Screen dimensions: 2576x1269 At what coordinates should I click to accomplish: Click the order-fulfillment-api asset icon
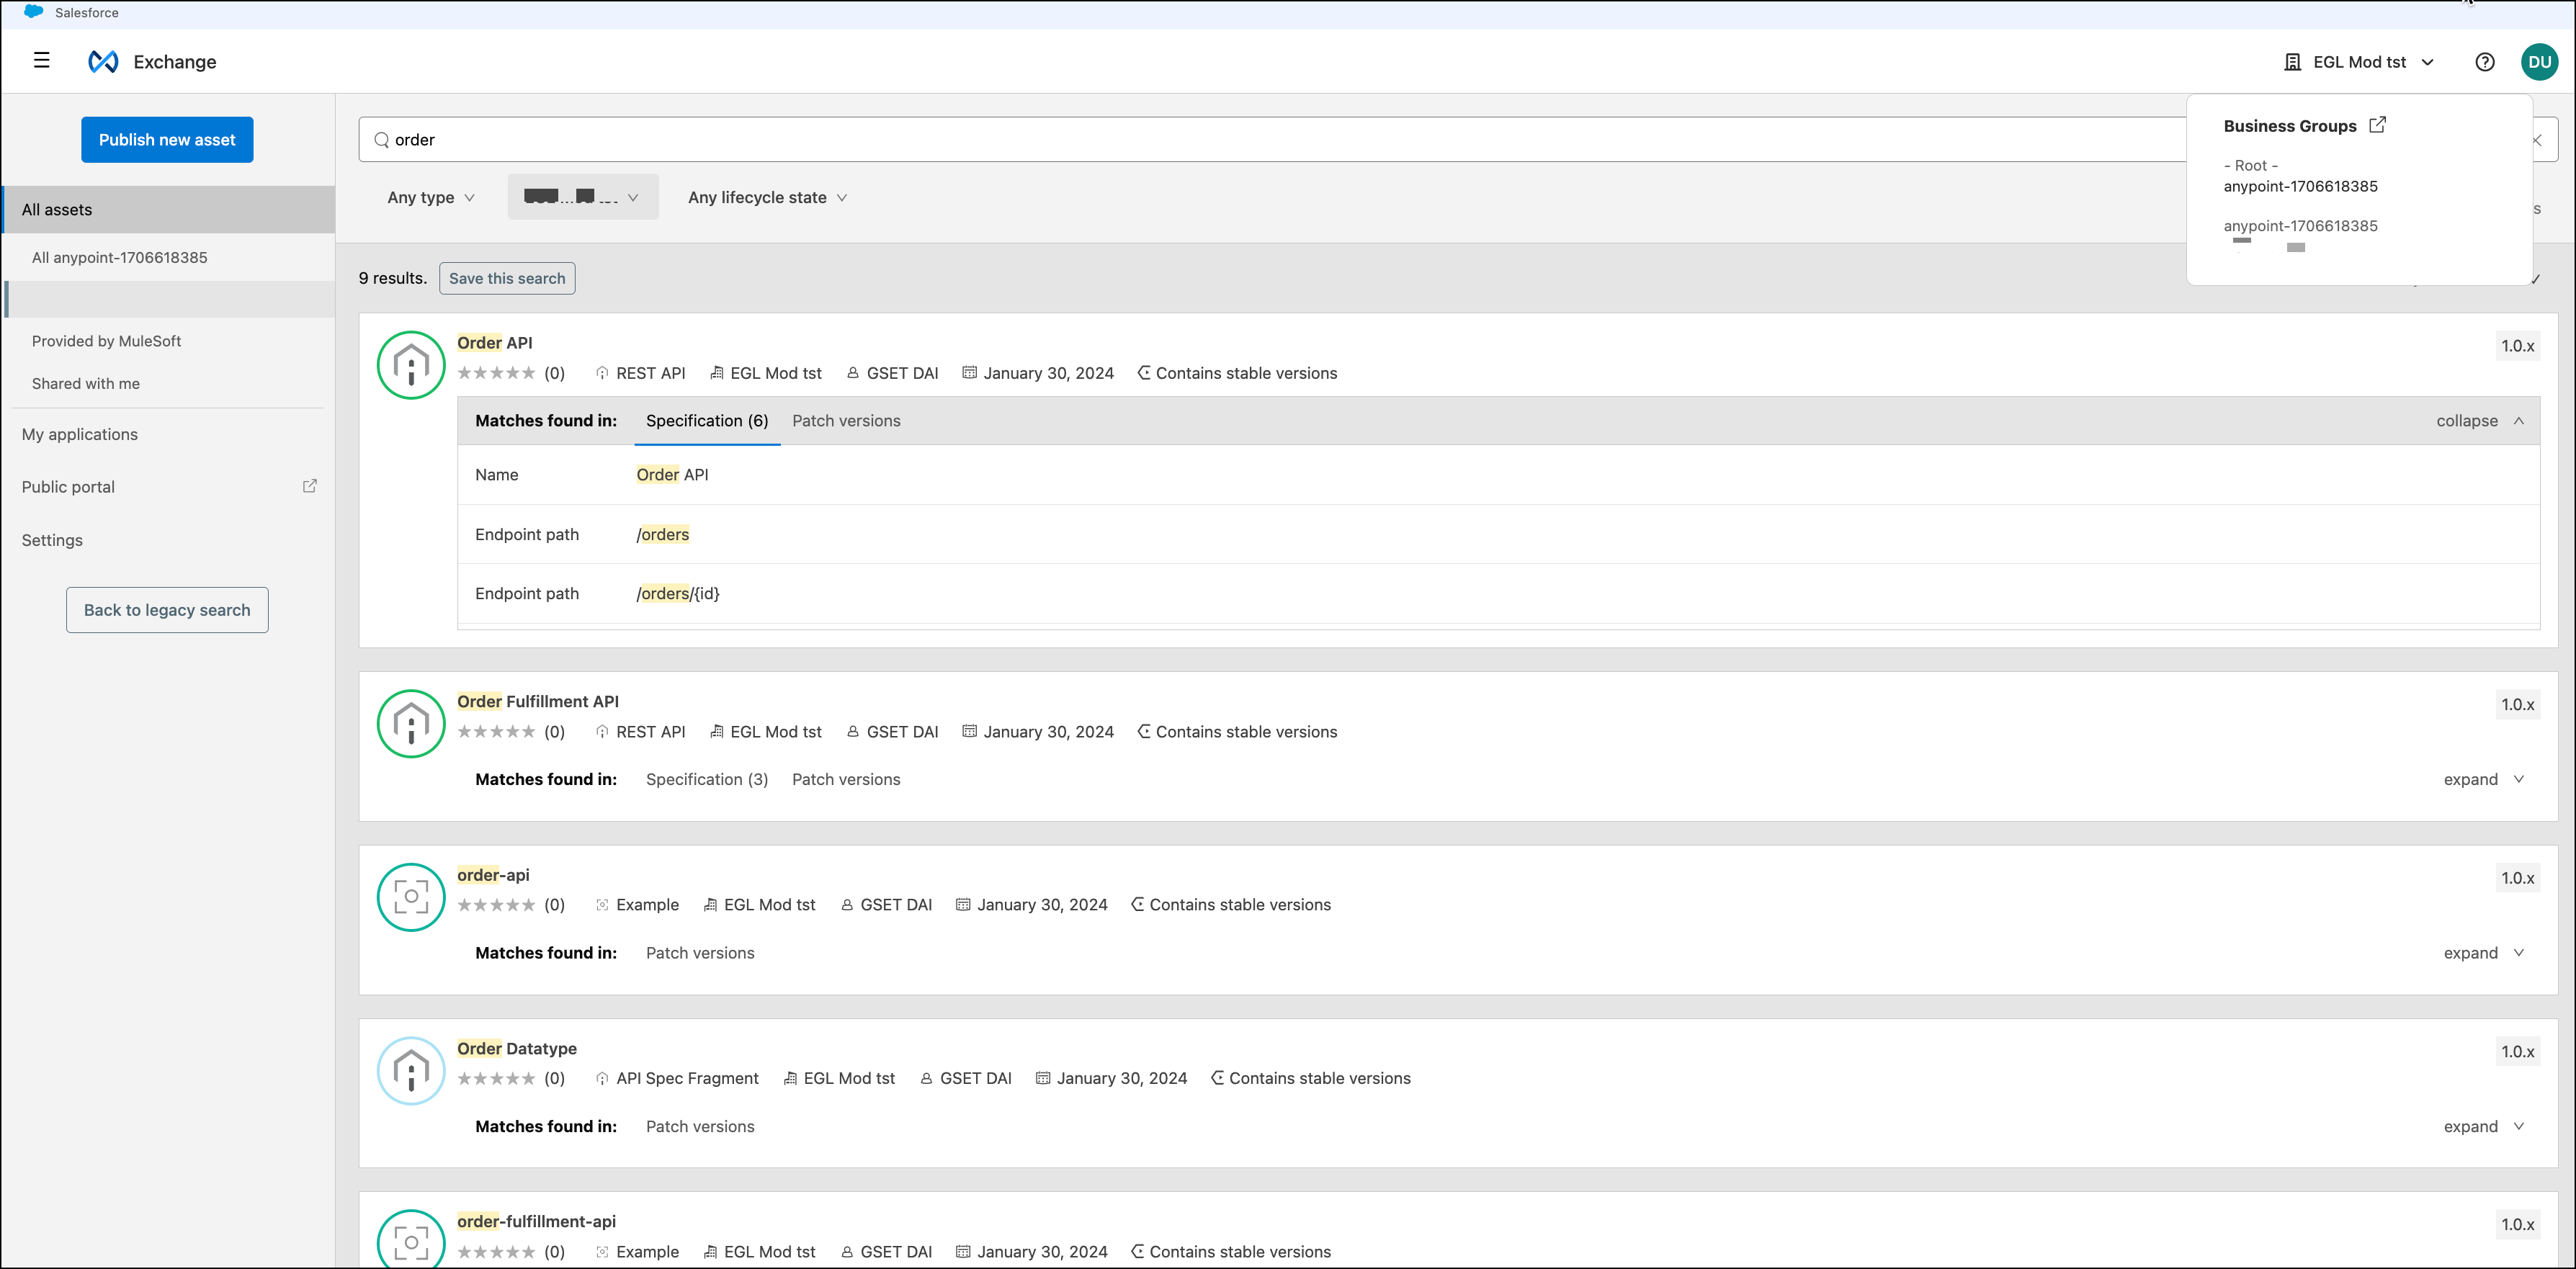click(411, 1240)
